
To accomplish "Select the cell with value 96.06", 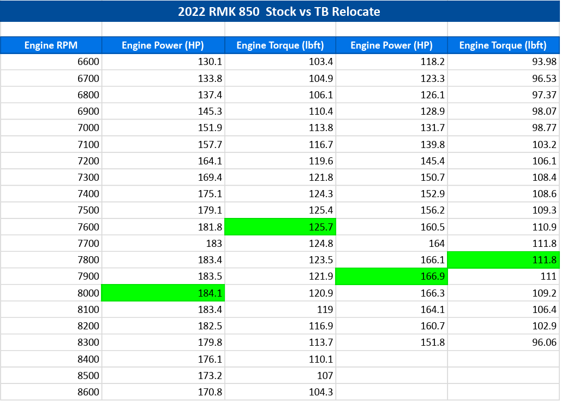I will (503, 342).
